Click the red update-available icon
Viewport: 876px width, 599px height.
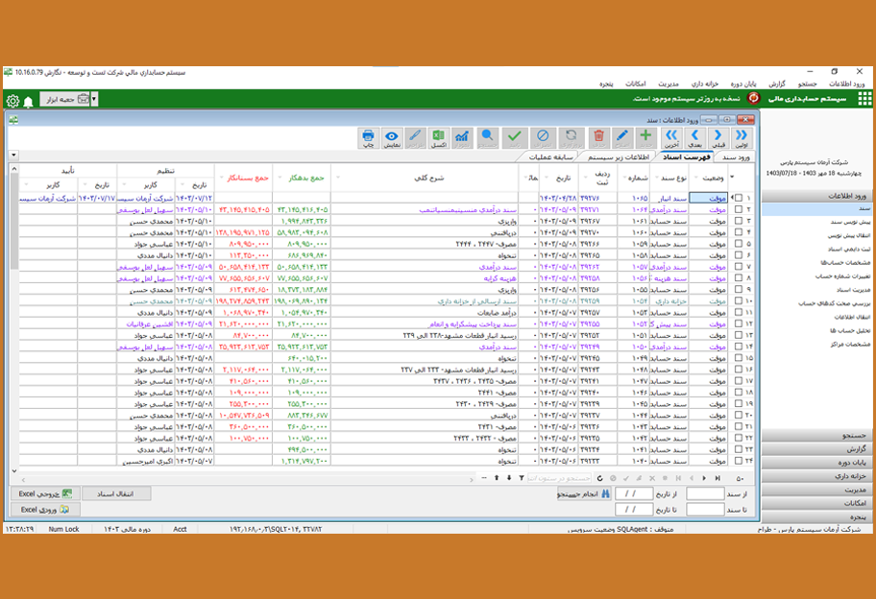[754, 99]
